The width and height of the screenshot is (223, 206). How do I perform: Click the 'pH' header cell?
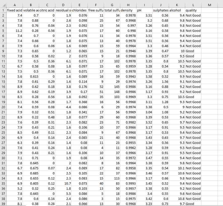tap(144, 10)
